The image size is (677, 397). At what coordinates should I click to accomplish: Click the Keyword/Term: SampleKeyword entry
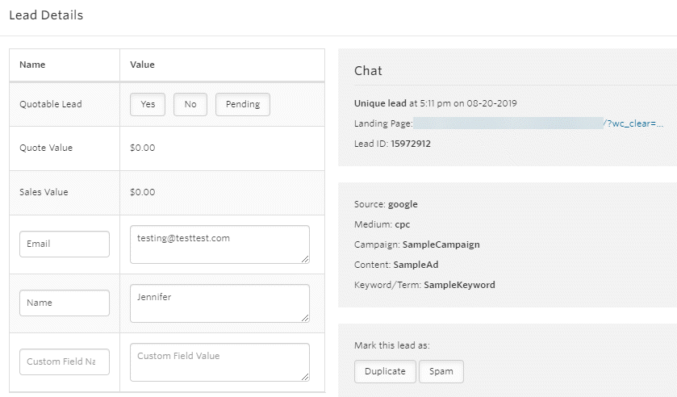tap(425, 285)
